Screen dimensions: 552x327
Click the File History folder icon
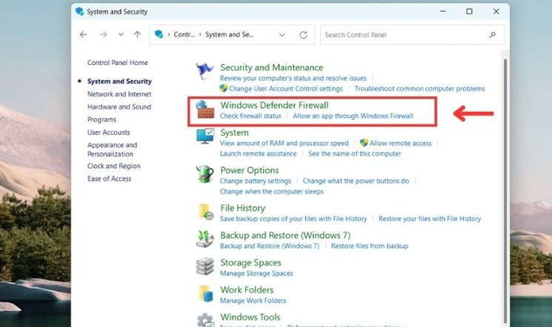[x=204, y=212]
